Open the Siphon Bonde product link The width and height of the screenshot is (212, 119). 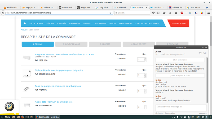point(59,70)
